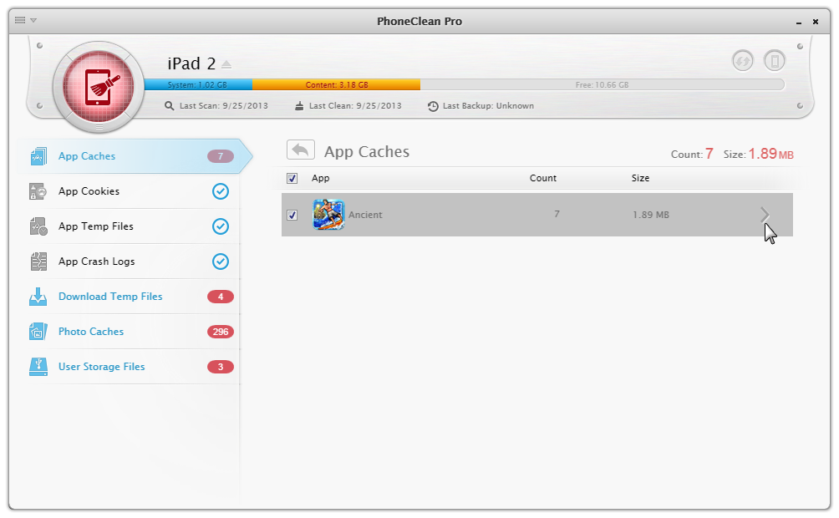Click the back arrow beside App Caches heading

300,150
